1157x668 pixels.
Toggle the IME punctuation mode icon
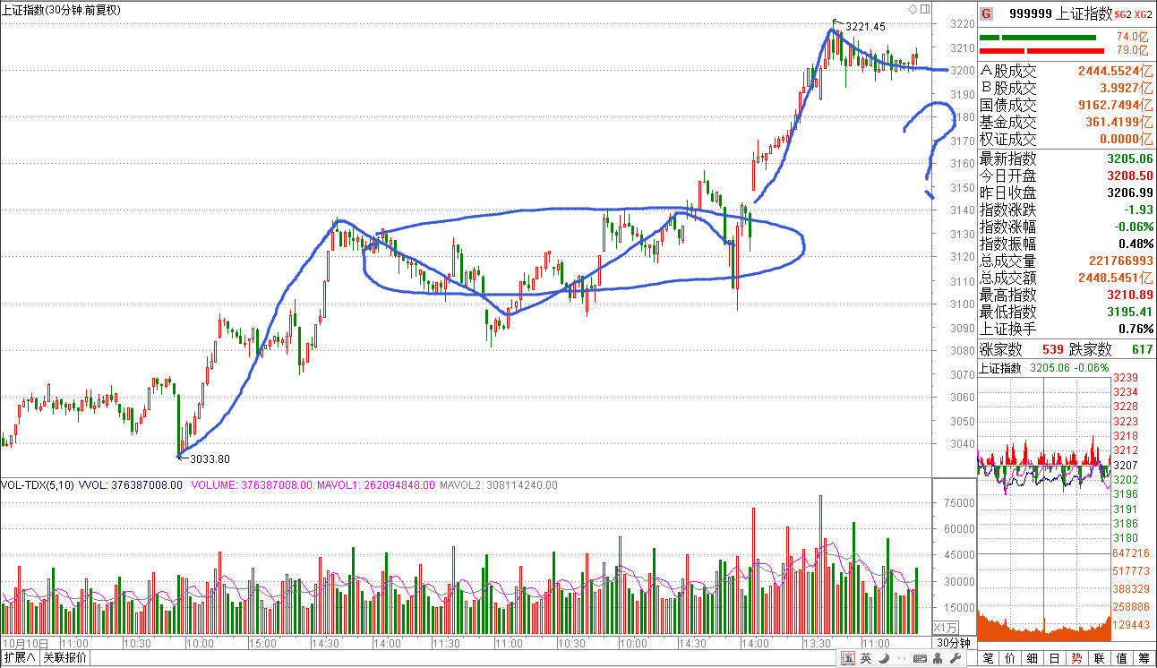[900, 659]
